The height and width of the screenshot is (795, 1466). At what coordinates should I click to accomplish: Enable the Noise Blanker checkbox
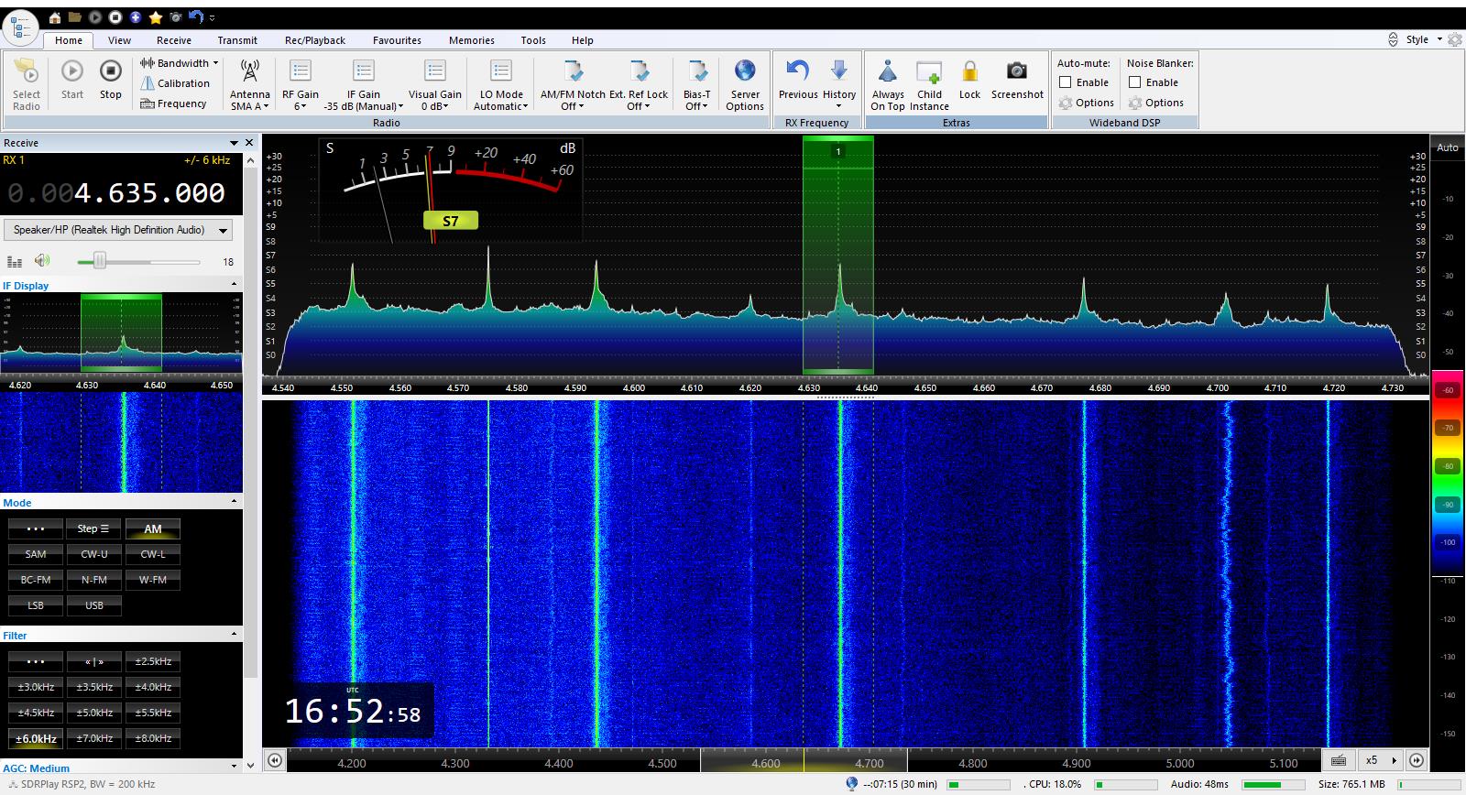click(x=1135, y=82)
